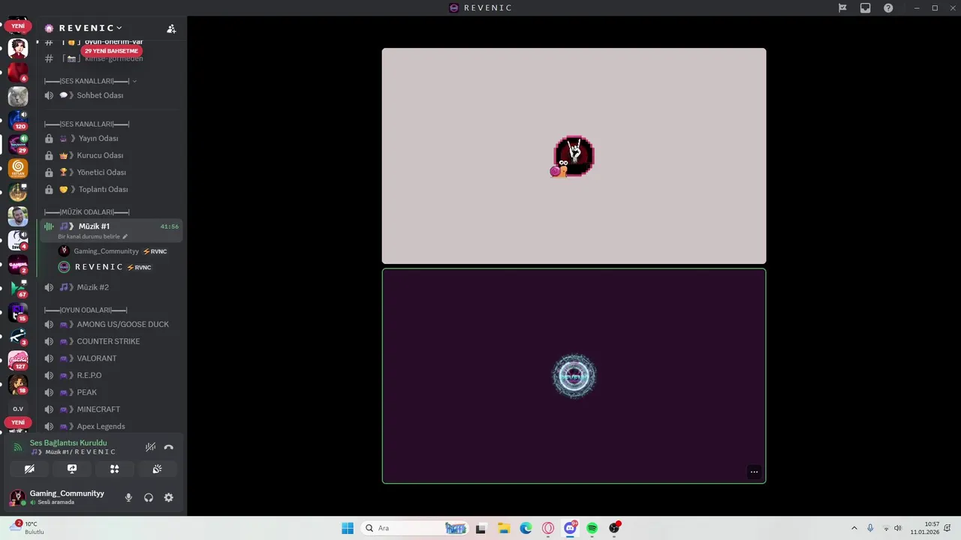Collapse the OYUN ODALARI category
Image resolution: width=961 pixels, height=540 pixels.
click(x=86, y=310)
